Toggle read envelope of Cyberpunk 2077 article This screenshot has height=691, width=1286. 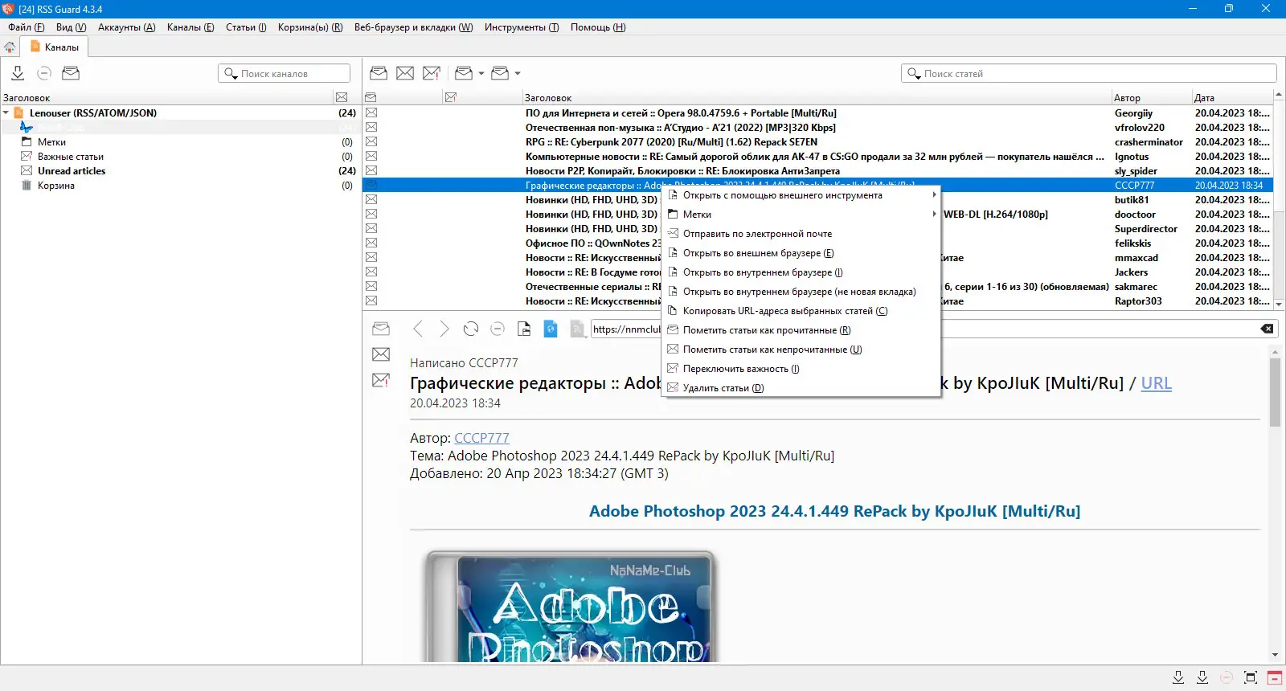[x=371, y=142]
